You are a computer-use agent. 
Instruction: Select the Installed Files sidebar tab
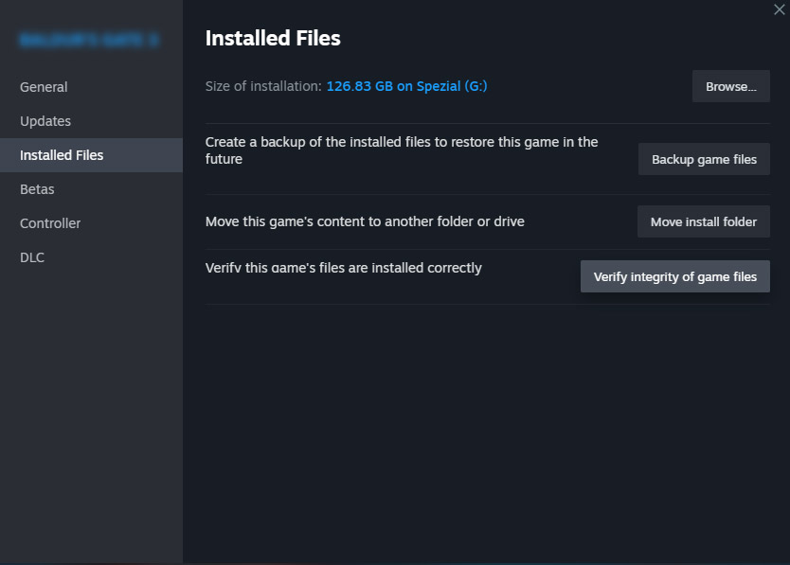(91, 155)
